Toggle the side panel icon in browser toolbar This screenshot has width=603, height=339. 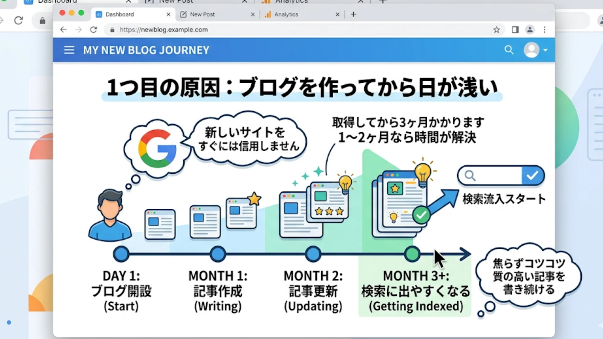click(515, 30)
